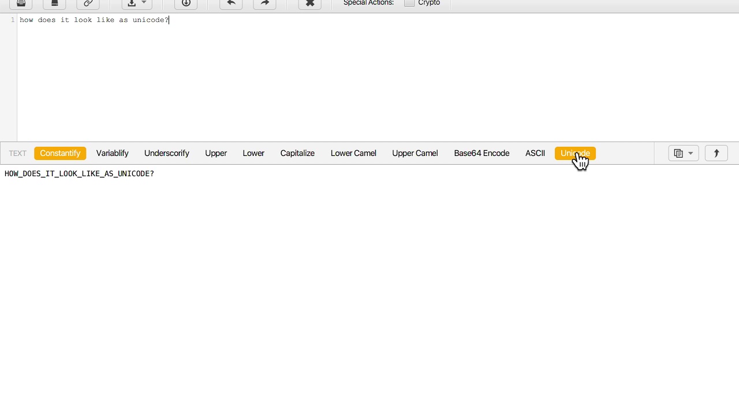Apply the Base64 Encode transformation
The image size is (739, 416).
point(482,153)
